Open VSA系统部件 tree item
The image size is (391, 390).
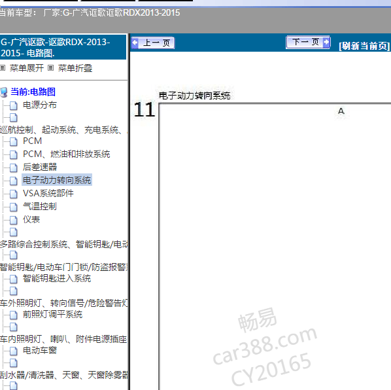point(48,193)
